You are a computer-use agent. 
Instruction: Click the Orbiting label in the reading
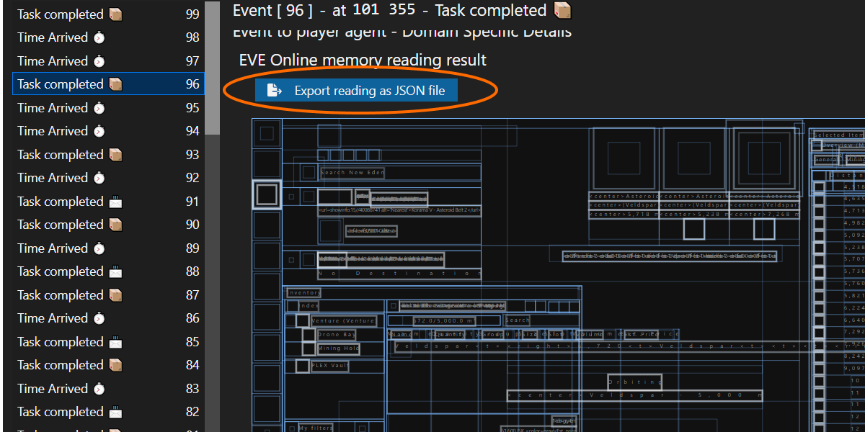pos(635,382)
